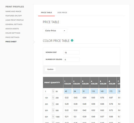Go to Features On/Off section

pos(14,16)
